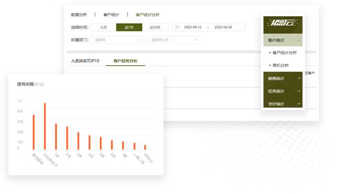Viewport: 347px width, 194px height.
Task: Go to 数据分析 breadcrumb
Action: (x=79, y=15)
